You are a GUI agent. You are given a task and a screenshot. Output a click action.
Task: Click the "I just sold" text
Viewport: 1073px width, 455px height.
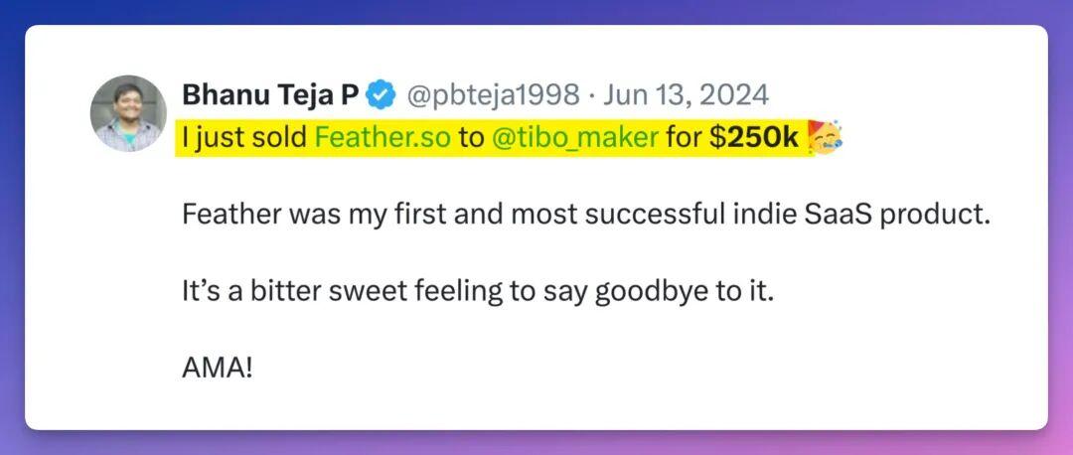coord(244,138)
